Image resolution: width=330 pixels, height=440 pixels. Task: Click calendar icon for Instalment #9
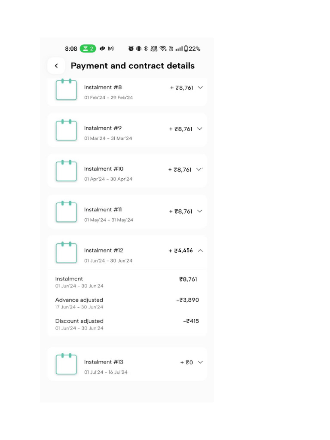66,130
